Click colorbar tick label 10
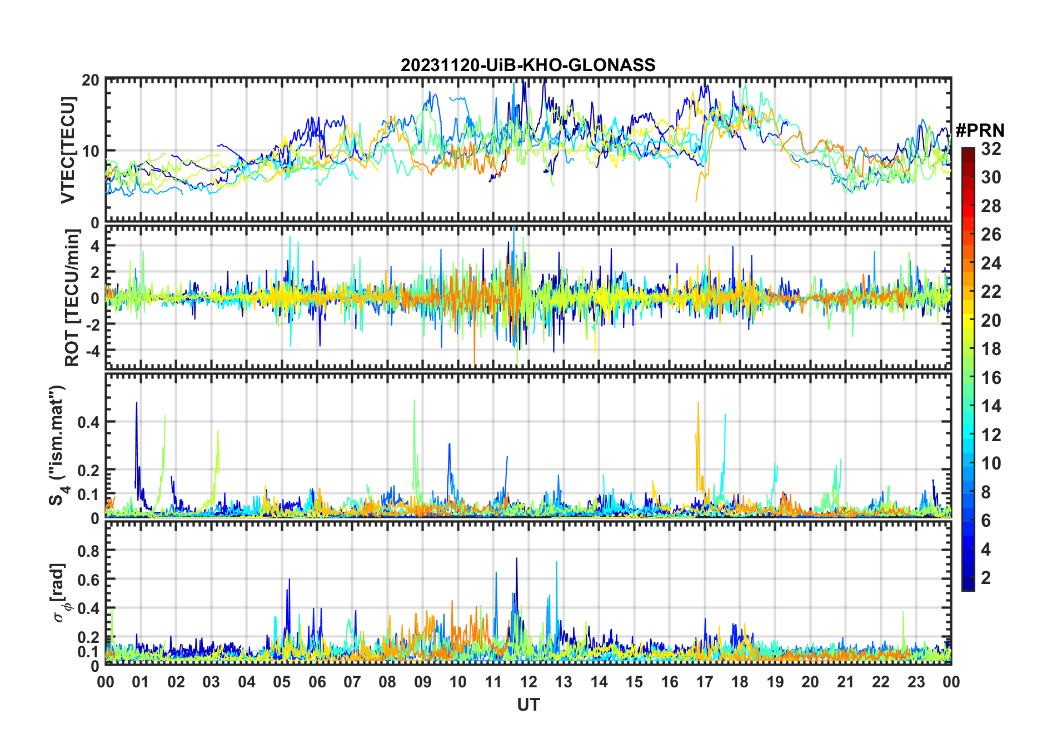 991,463
